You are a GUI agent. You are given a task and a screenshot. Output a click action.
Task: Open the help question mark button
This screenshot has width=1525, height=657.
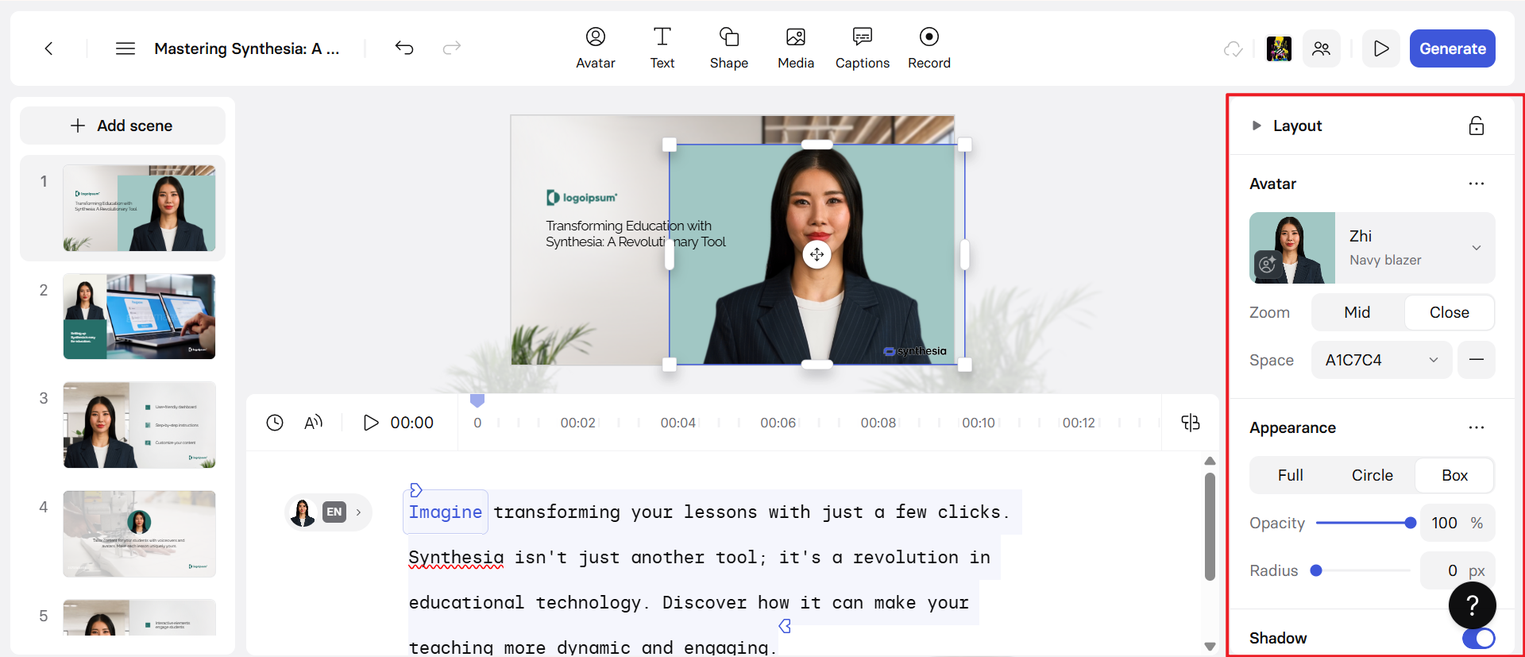[x=1472, y=605]
